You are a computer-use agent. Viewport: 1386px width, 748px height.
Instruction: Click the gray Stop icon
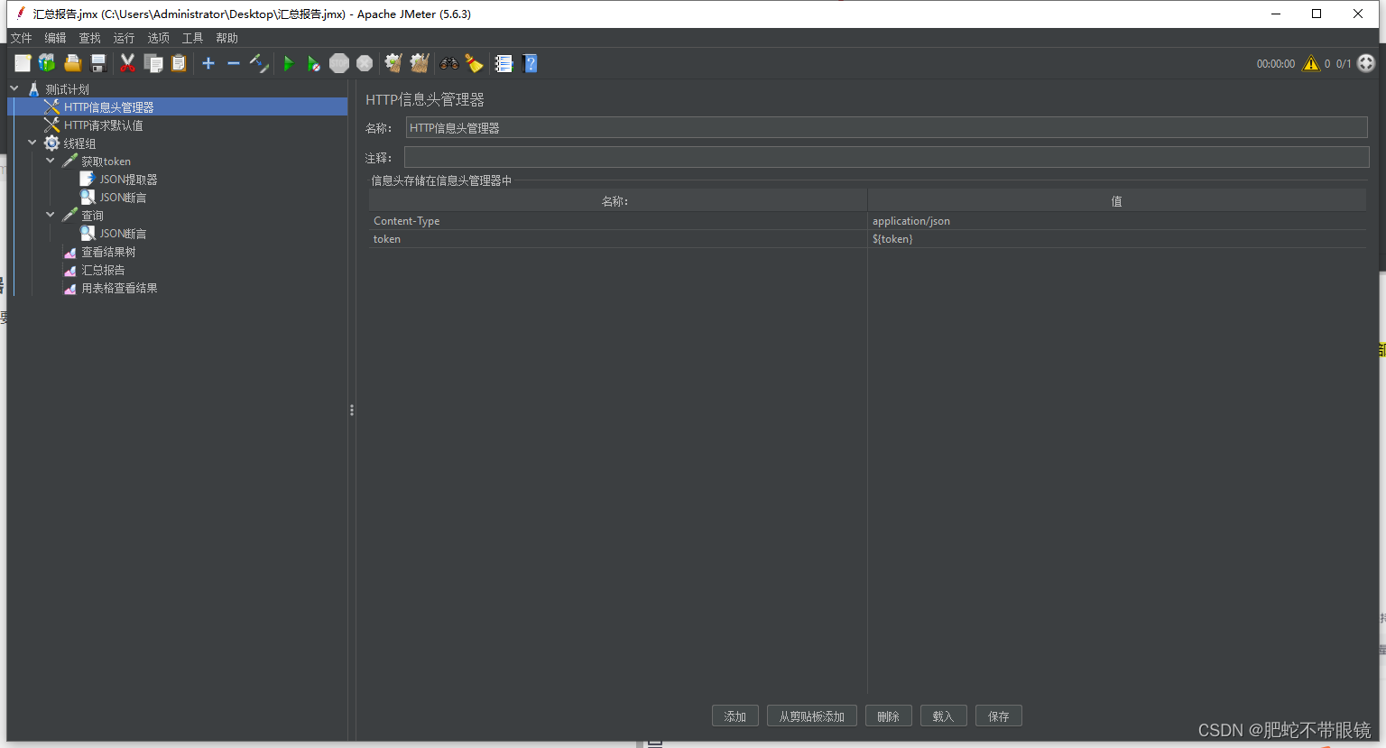tap(339, 63)
